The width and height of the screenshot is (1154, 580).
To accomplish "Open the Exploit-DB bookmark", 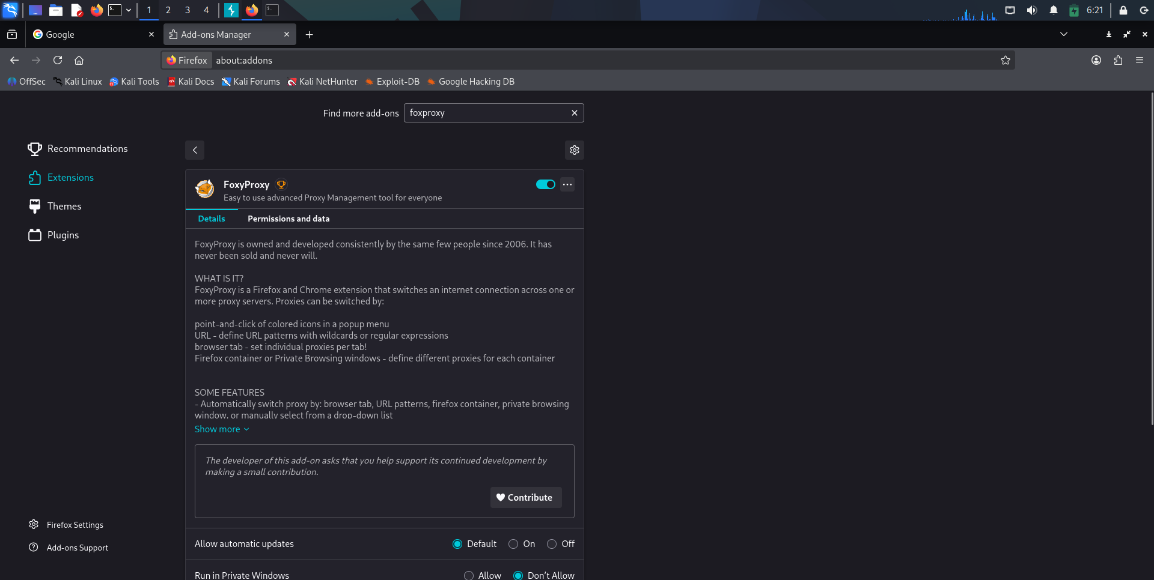I will (392, 82).
